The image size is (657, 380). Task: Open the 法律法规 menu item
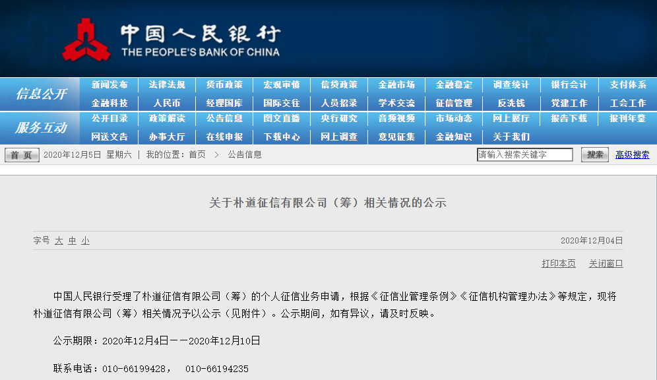[x=167, y=84]
